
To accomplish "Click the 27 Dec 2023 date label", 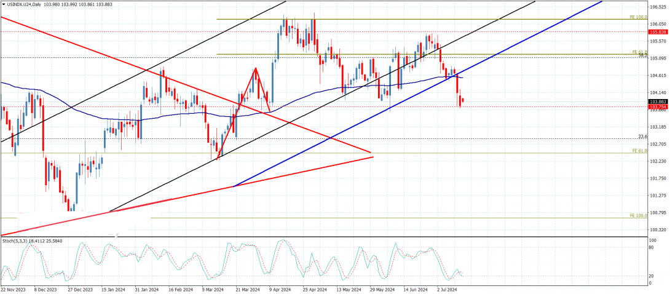I will click(x=80, y=290).
